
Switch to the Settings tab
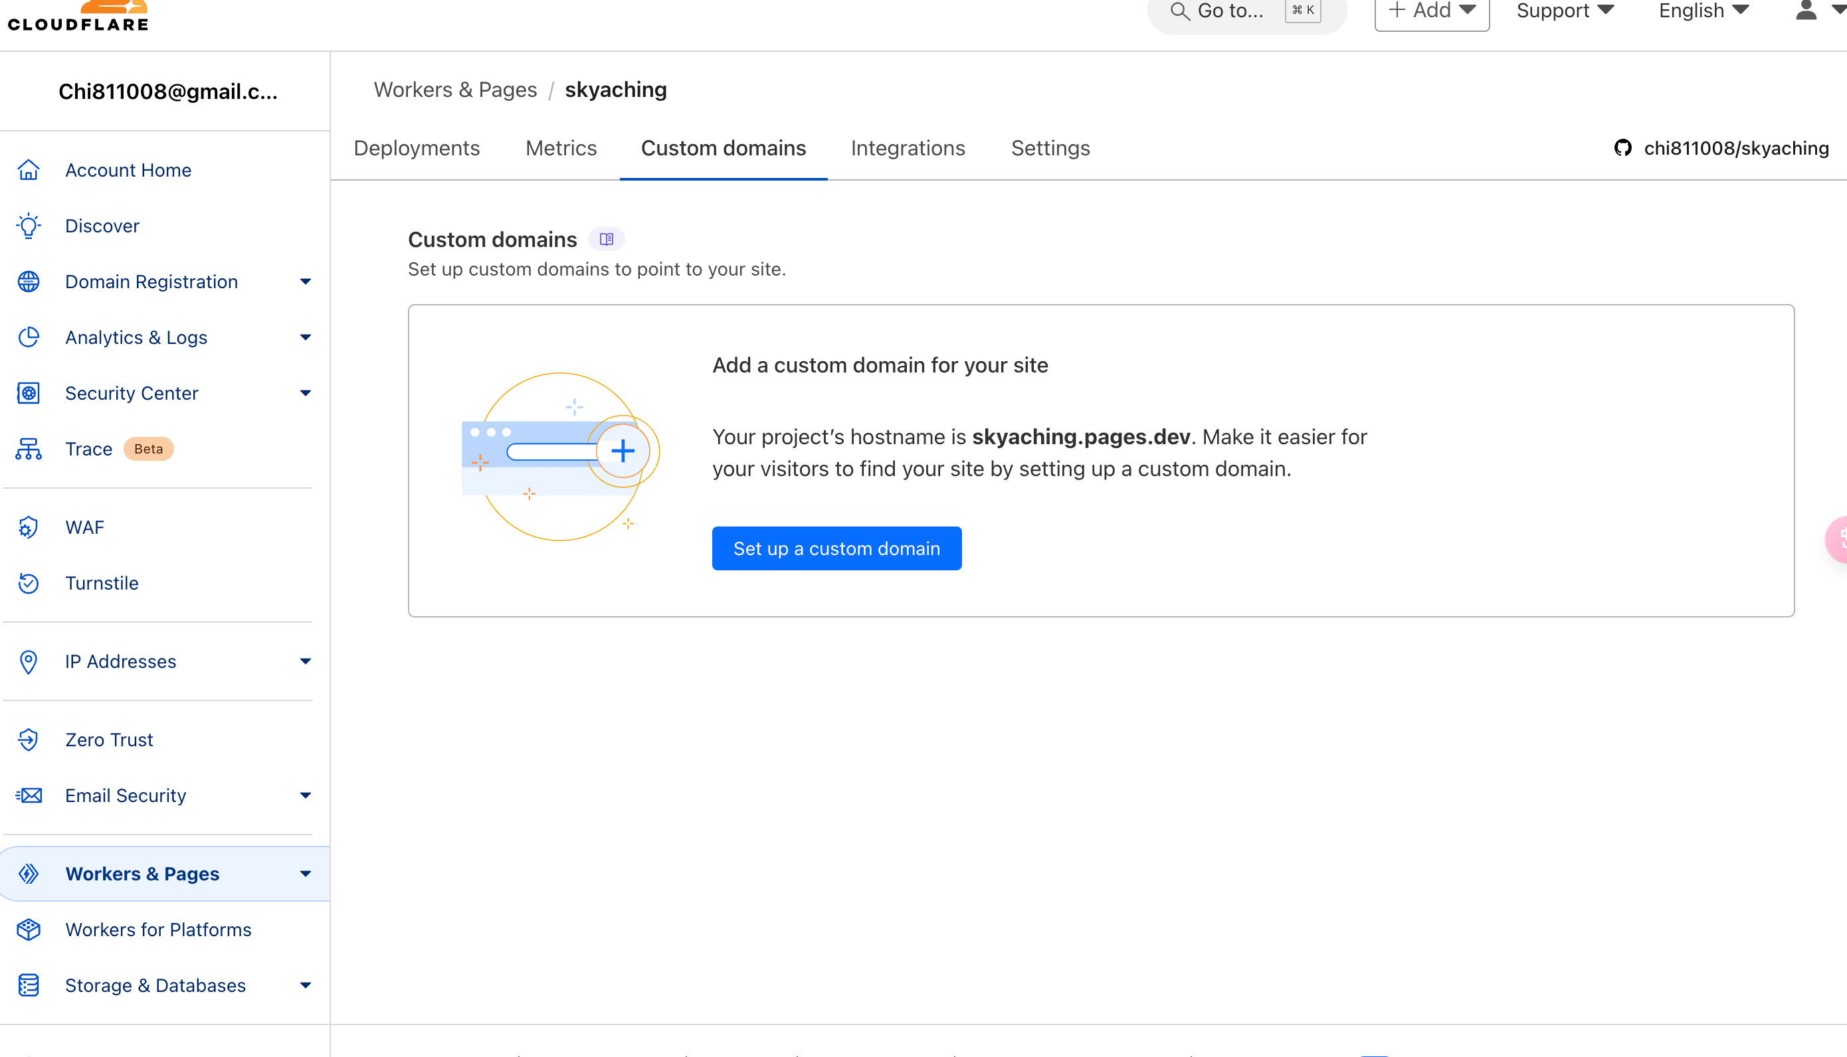pyautogui.click(x=1049, y=148)
